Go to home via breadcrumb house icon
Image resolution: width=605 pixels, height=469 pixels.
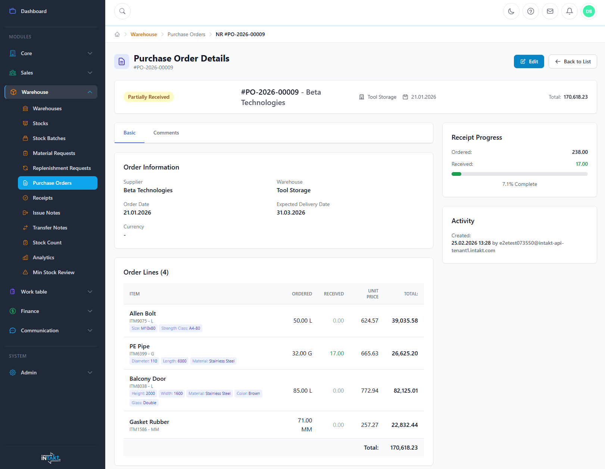coord(117,34)
